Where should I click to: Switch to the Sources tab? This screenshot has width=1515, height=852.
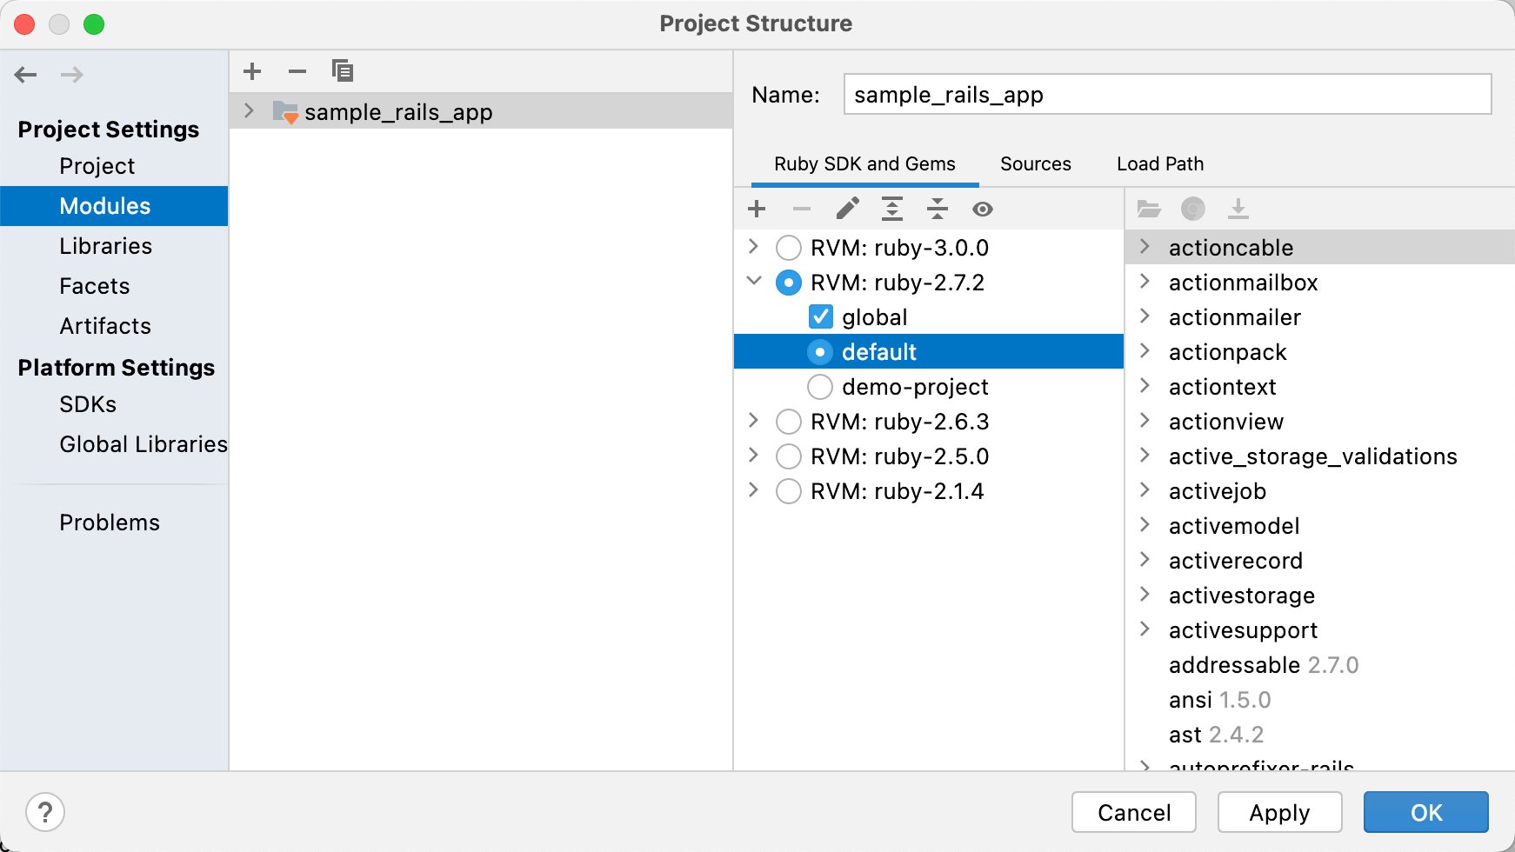[x=1035, y=164]
